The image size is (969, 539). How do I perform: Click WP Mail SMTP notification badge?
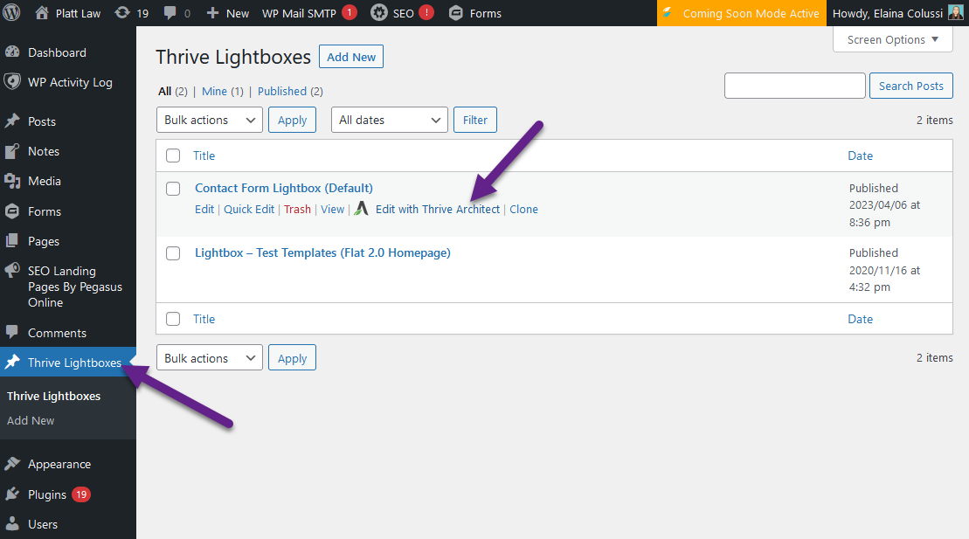point(350,12)
